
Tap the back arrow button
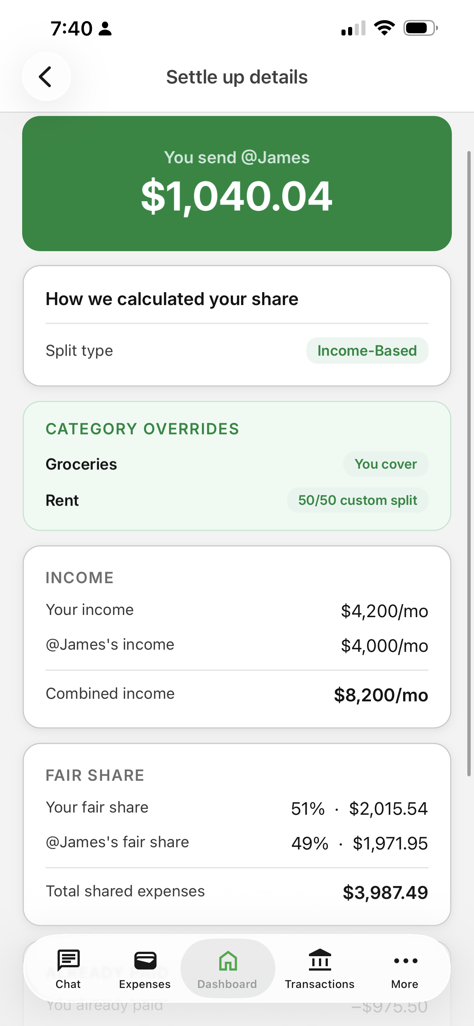point(46,76)
